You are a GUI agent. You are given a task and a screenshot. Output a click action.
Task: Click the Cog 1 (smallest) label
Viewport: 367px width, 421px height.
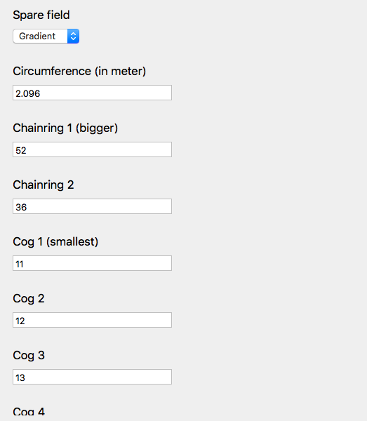tap(55, 241)
